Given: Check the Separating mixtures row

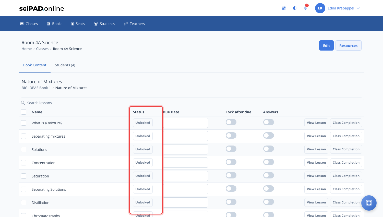Looking at the screenshot, I should coord(24,136).
